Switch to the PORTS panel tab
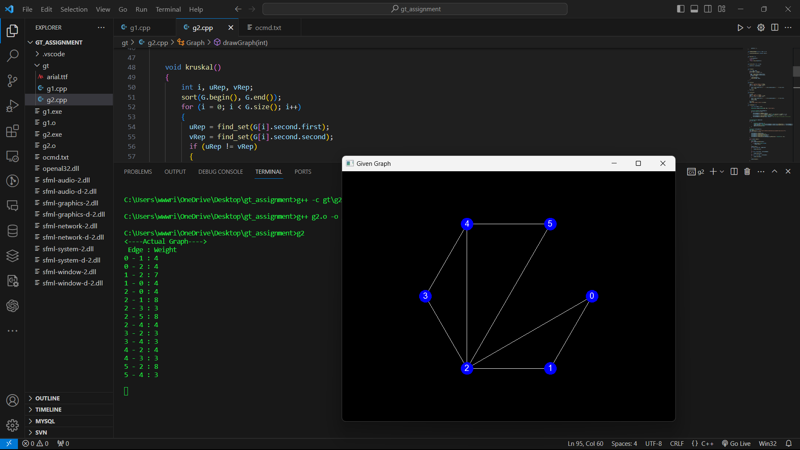Screen dimensions: 800x450 click(x=303, y=172)
